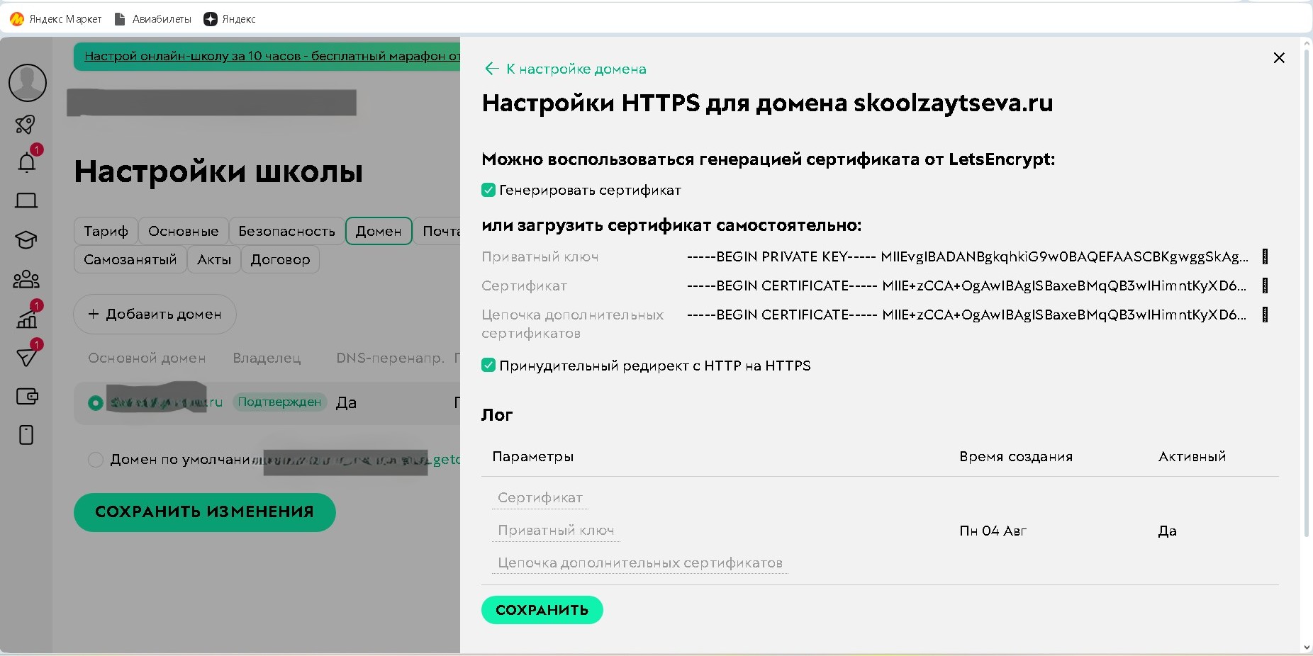The width and height of the screenshot is (1313, 656).
Task: Open the mobile app section via phone icon
Action: pos(26,435)
